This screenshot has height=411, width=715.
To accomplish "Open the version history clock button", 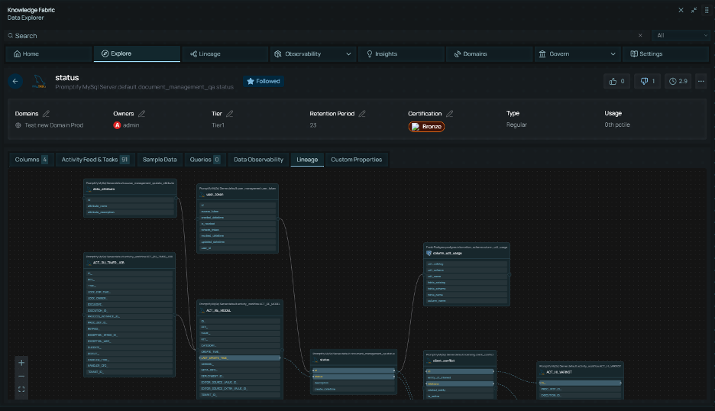I will click(x=678, y=81).
